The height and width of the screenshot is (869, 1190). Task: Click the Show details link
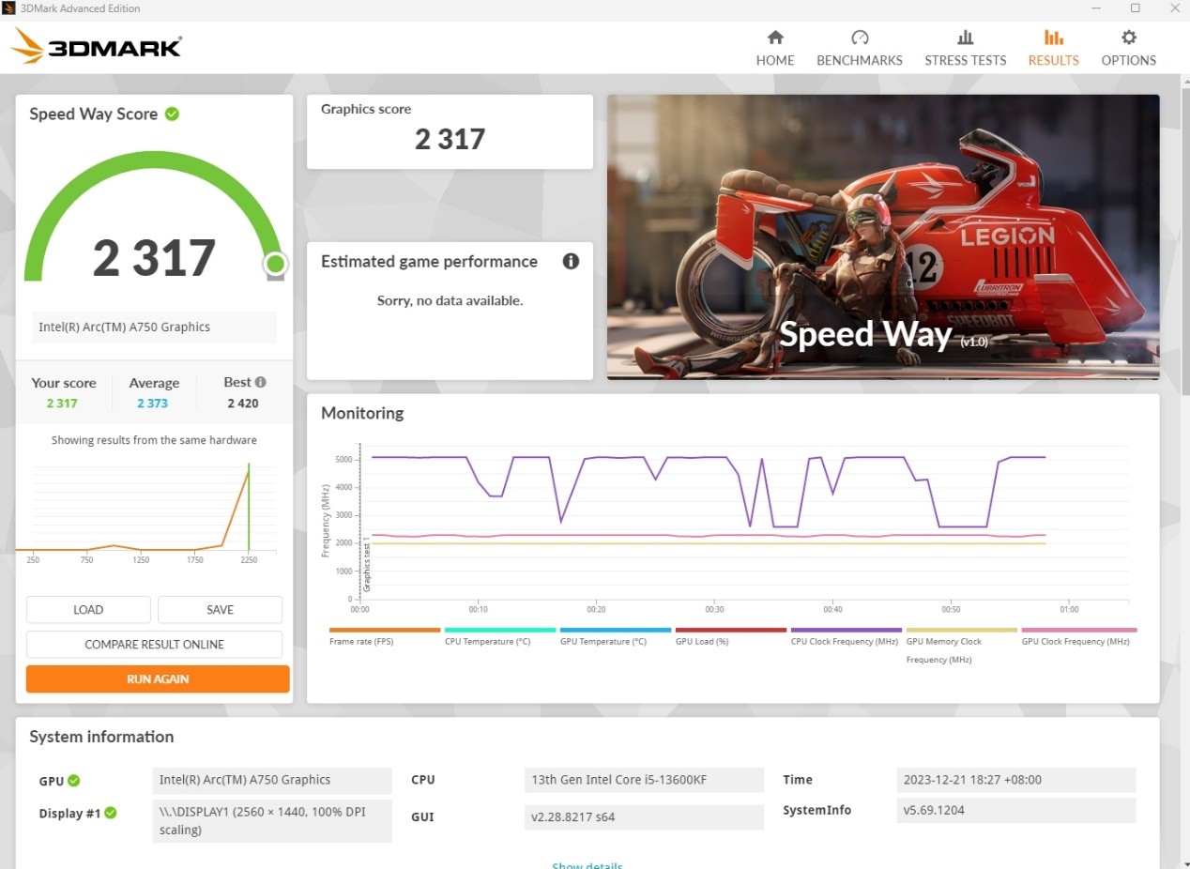587,866
